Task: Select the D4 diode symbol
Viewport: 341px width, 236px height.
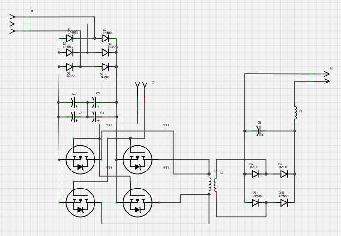Action: point(105,53)
